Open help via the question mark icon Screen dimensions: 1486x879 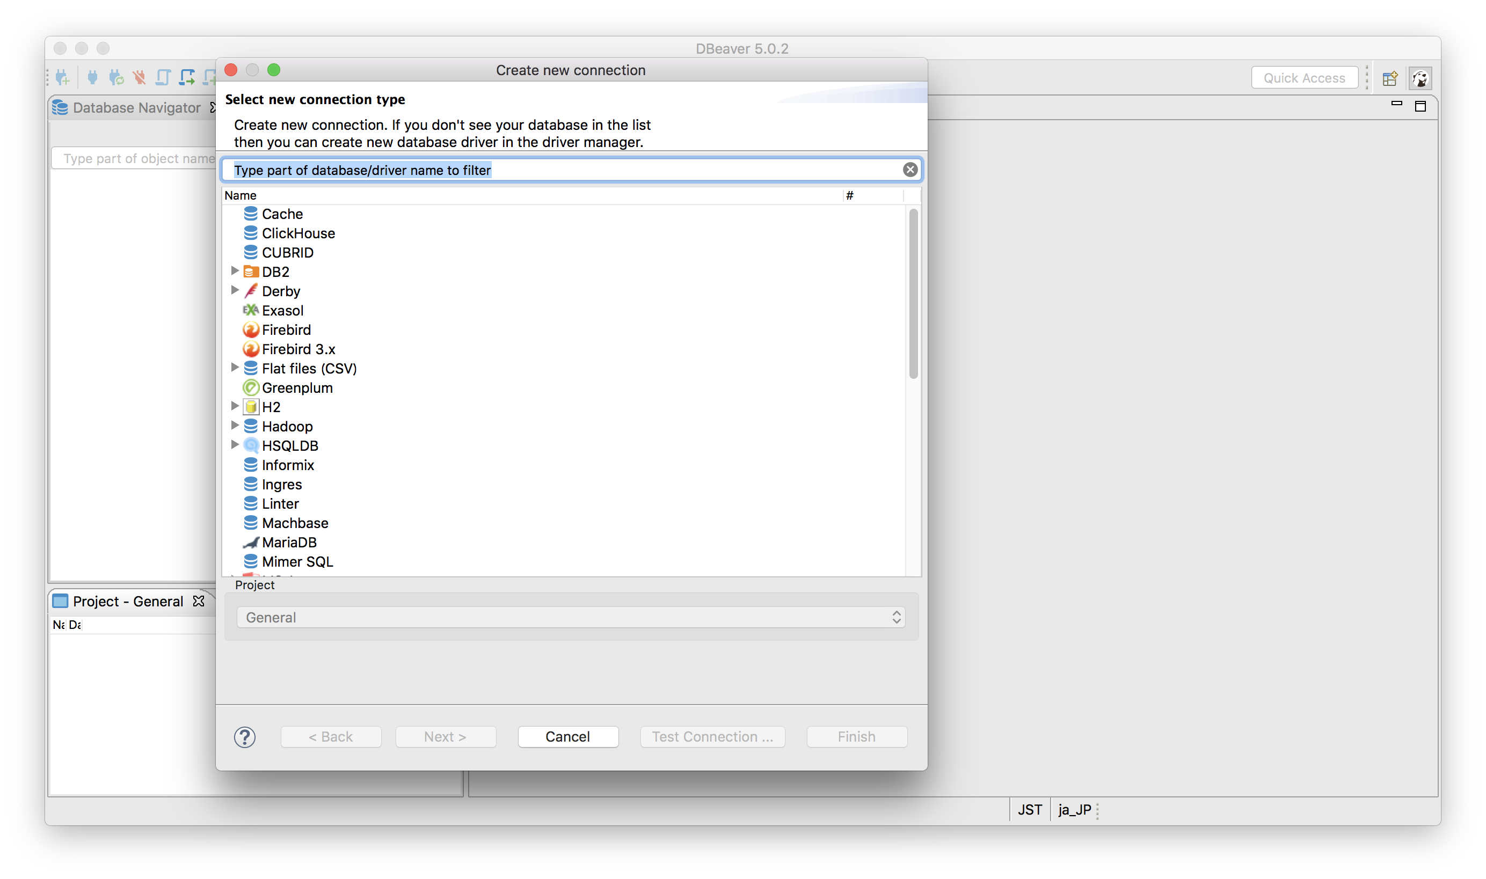[x=245, y=737]
